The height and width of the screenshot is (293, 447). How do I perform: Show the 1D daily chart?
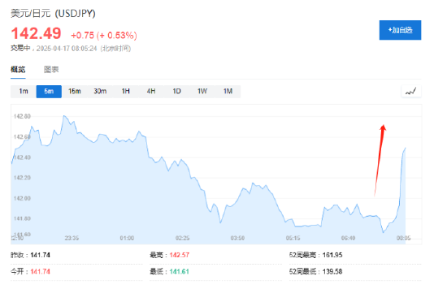176,92
